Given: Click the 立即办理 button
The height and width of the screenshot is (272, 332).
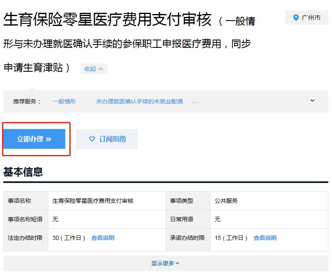Looking at the screenshot, I should tap(36, 139).
